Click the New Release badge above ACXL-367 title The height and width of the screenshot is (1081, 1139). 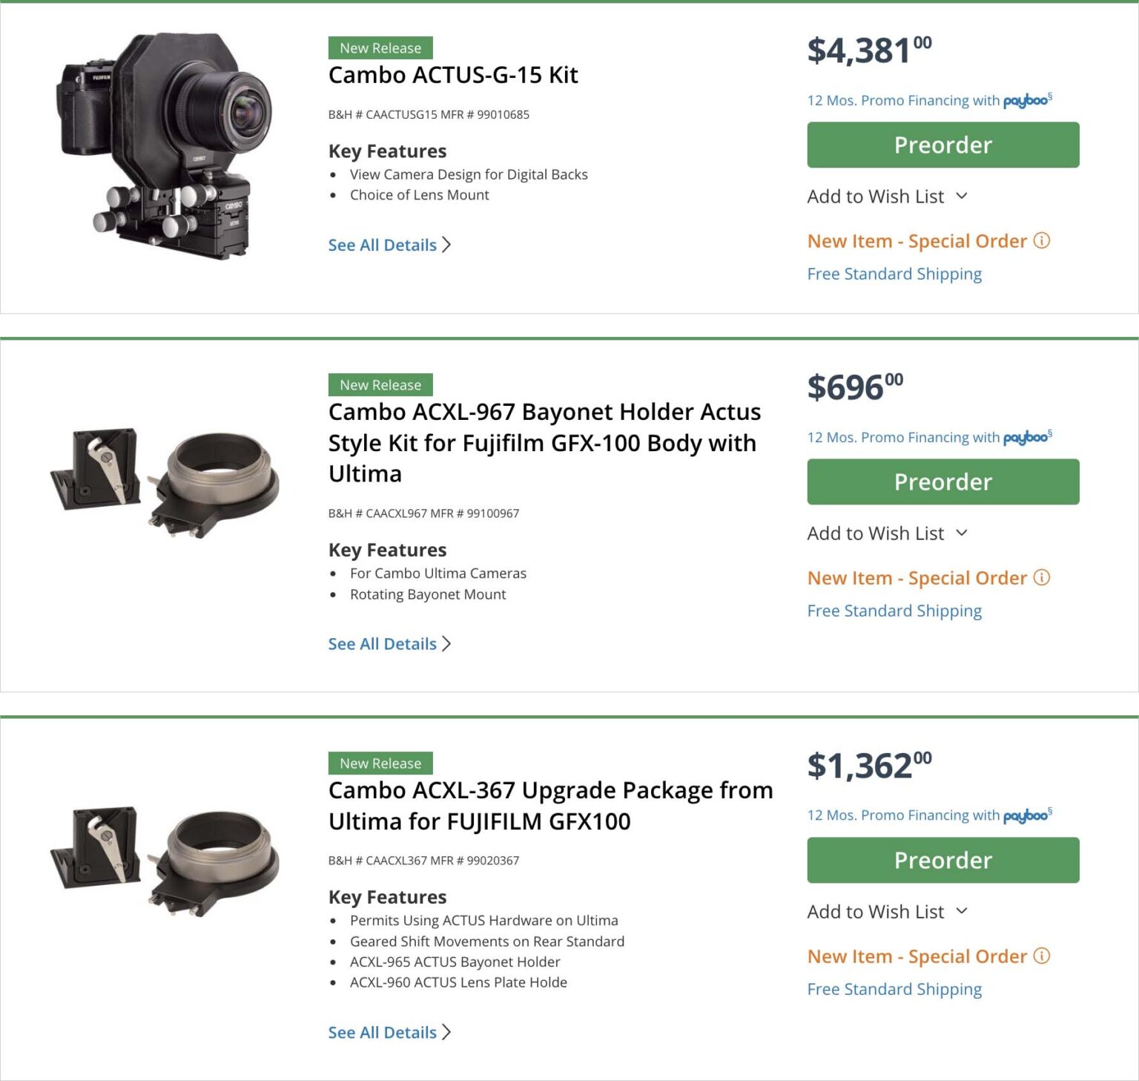click(x=380, y=763)
